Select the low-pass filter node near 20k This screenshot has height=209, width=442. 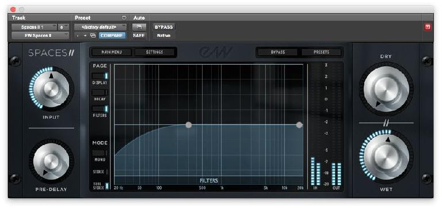(x=299, y=125)
